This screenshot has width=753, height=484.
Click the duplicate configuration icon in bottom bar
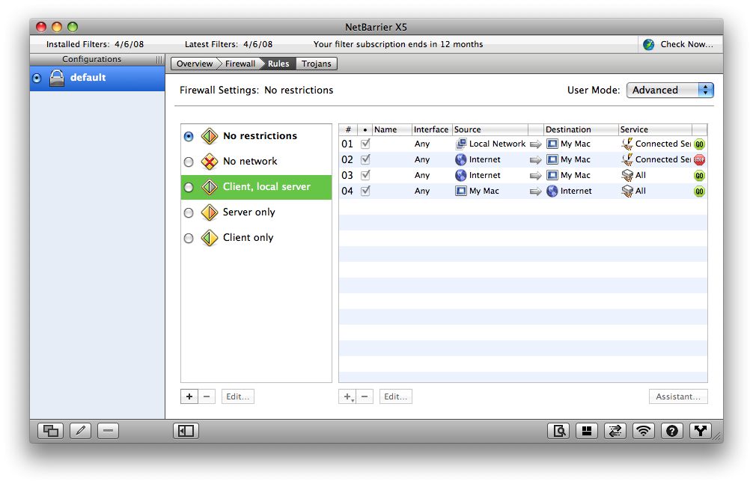(50, 431)
